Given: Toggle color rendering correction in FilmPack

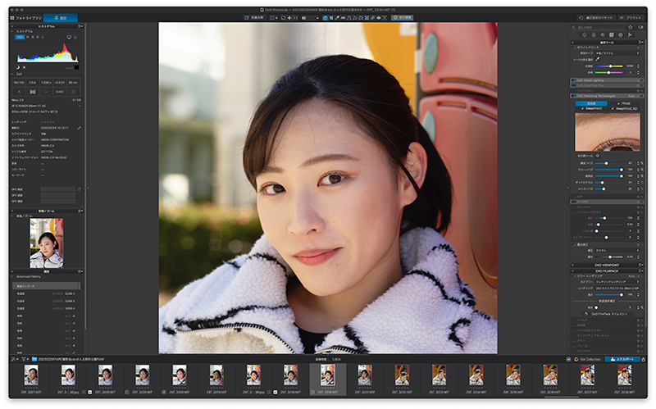Looking at the screenshot, I should [x=575, y=276].
